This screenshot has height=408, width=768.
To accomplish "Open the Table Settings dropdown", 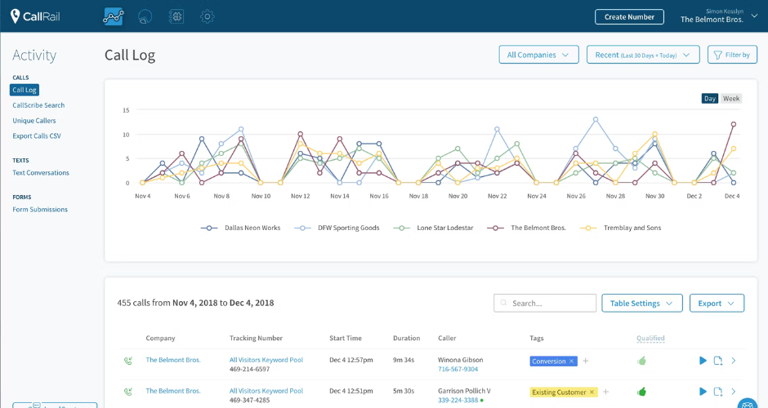I will pyautogui.click(x=641, y=304).
